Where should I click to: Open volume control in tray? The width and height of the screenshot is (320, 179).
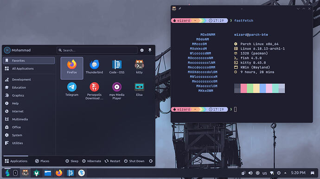pos(250,173)
